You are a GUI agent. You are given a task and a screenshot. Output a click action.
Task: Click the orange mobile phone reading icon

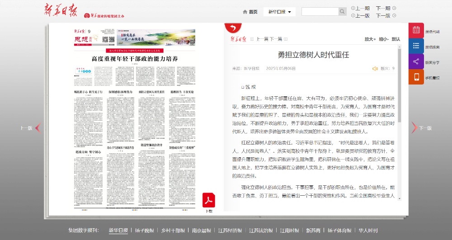click(416, 77)
